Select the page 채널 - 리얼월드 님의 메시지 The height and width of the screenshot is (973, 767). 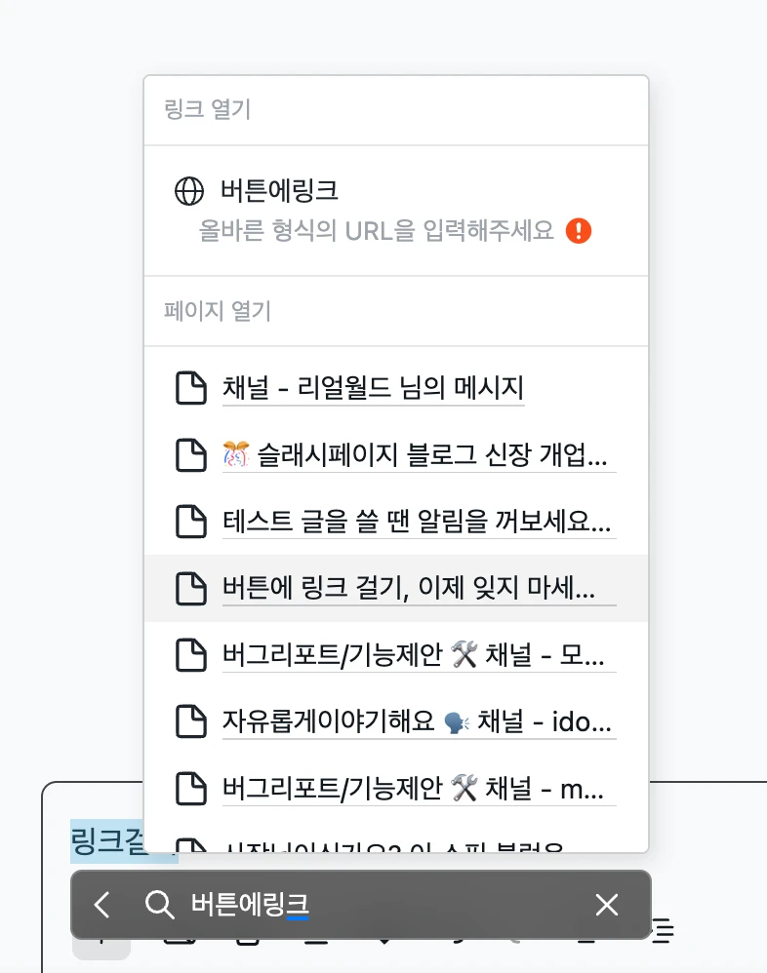[x=373, y=389]
